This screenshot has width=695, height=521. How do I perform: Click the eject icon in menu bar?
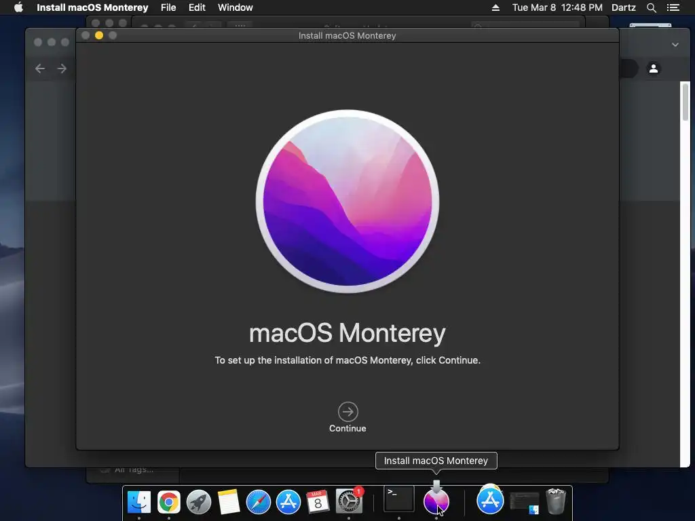(x=495, y=7)
